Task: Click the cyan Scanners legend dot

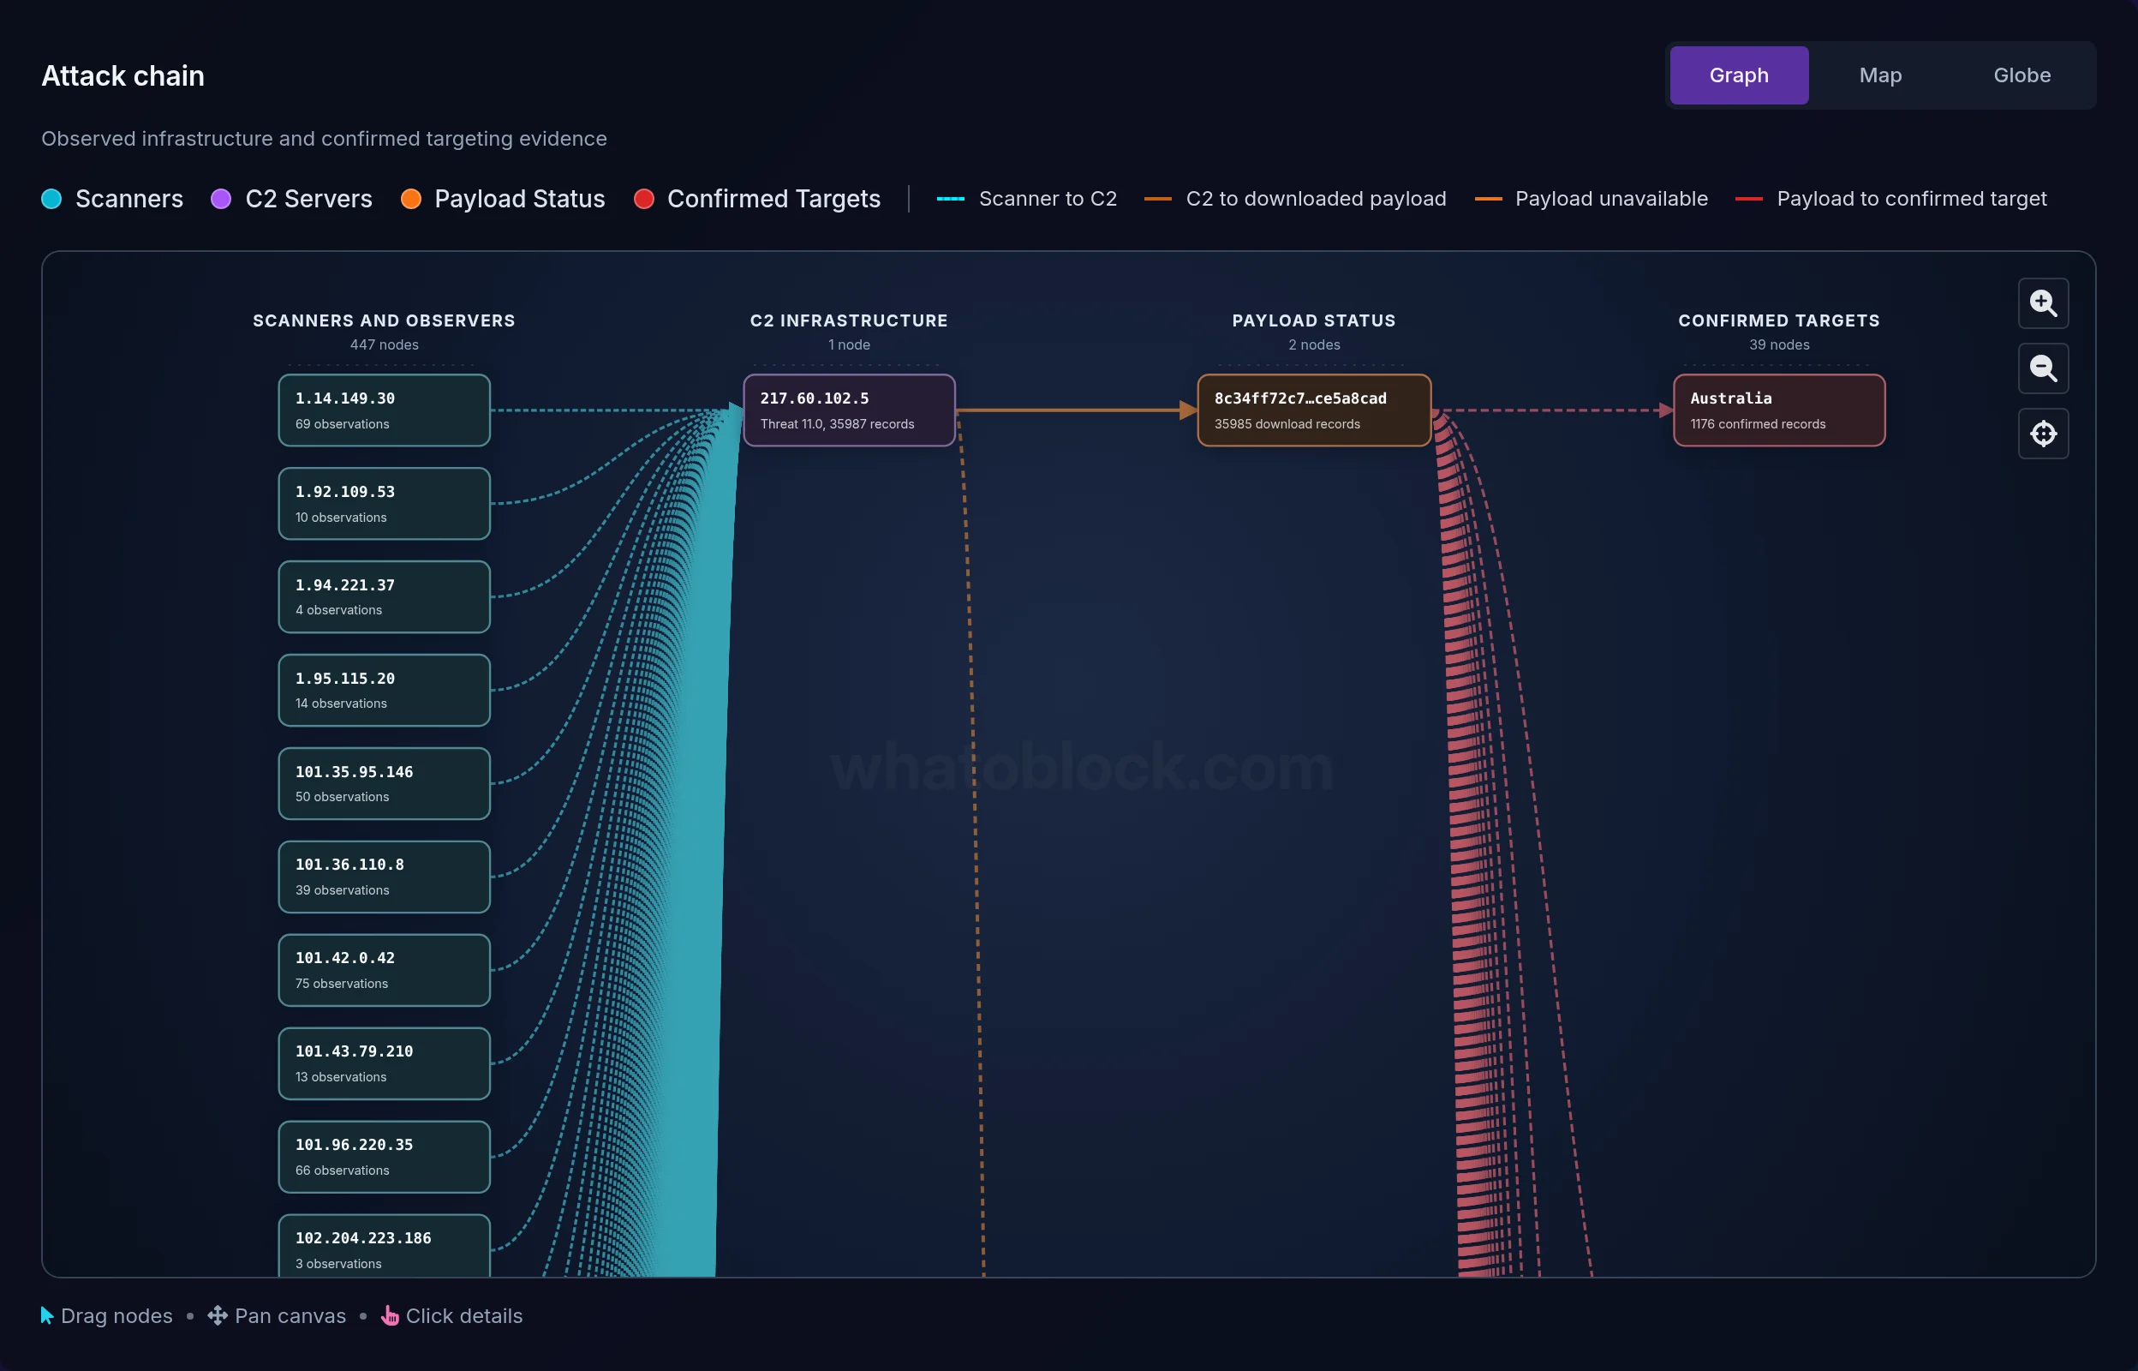Action: click(x=51, y=199)
